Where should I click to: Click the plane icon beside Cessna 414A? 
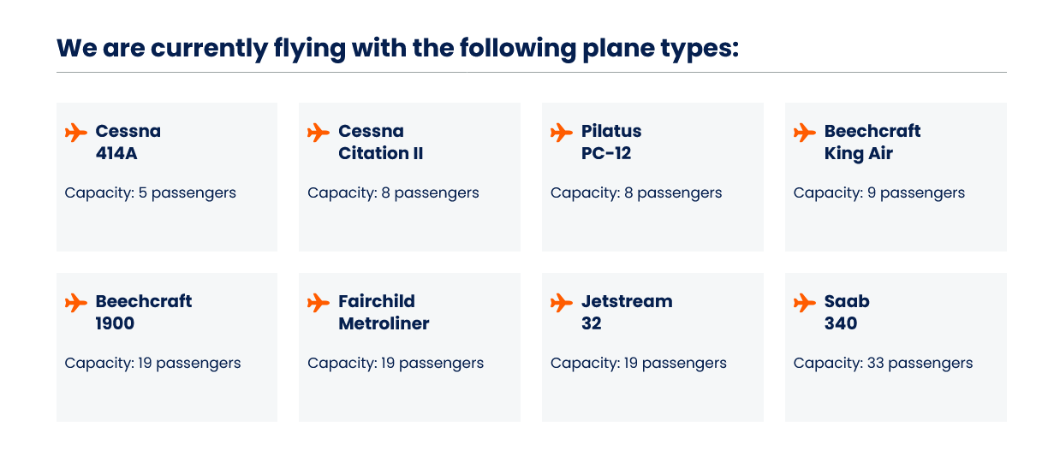76,133
